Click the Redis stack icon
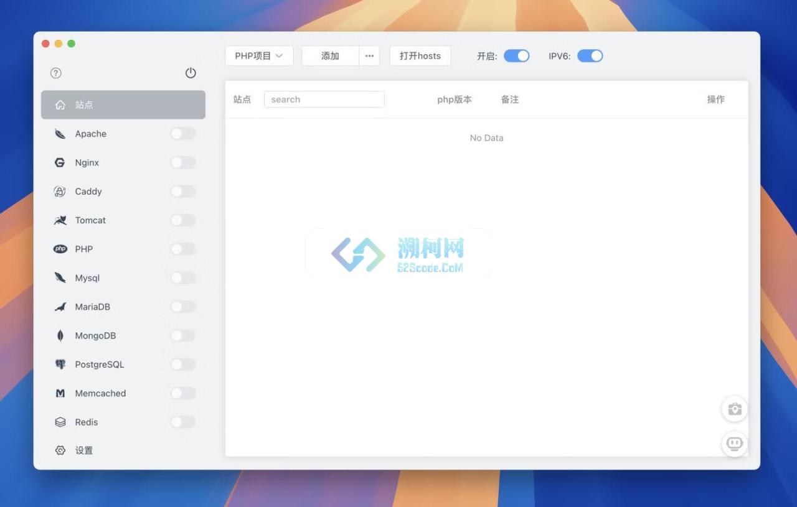This screenshot has height=507, width=797. point(60,422)
